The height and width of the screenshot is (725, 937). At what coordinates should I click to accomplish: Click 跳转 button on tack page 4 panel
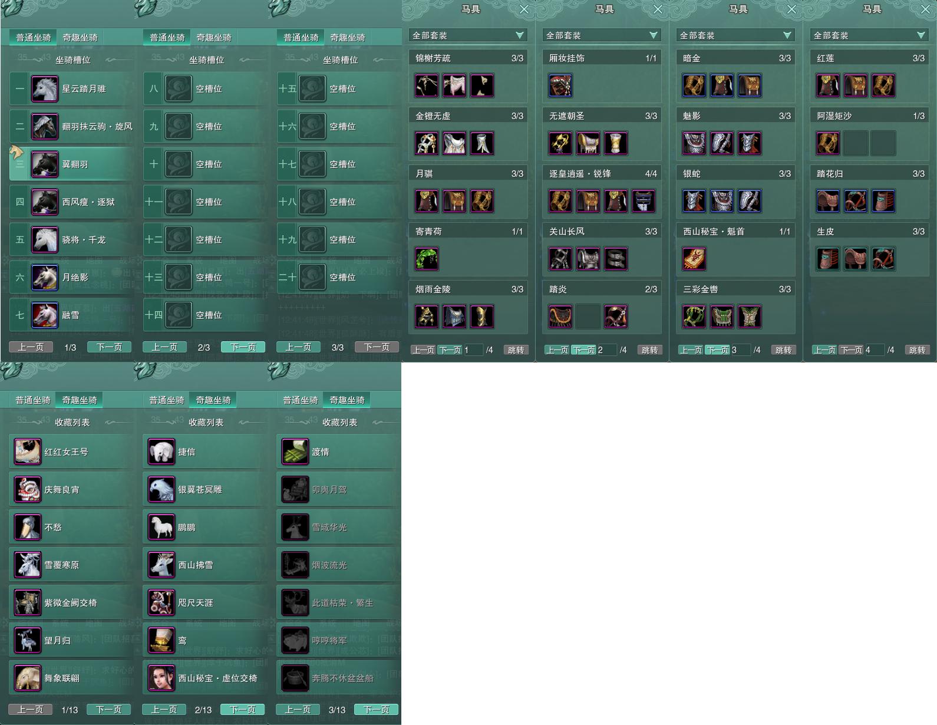[917, 350]
